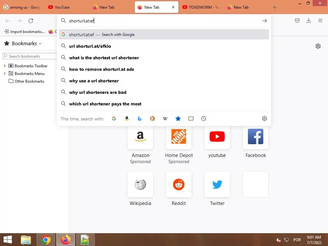Search open tabs via tabs icon
Image resolution: width=328 pixels, height=246 pixels.
tap(191, 119)
